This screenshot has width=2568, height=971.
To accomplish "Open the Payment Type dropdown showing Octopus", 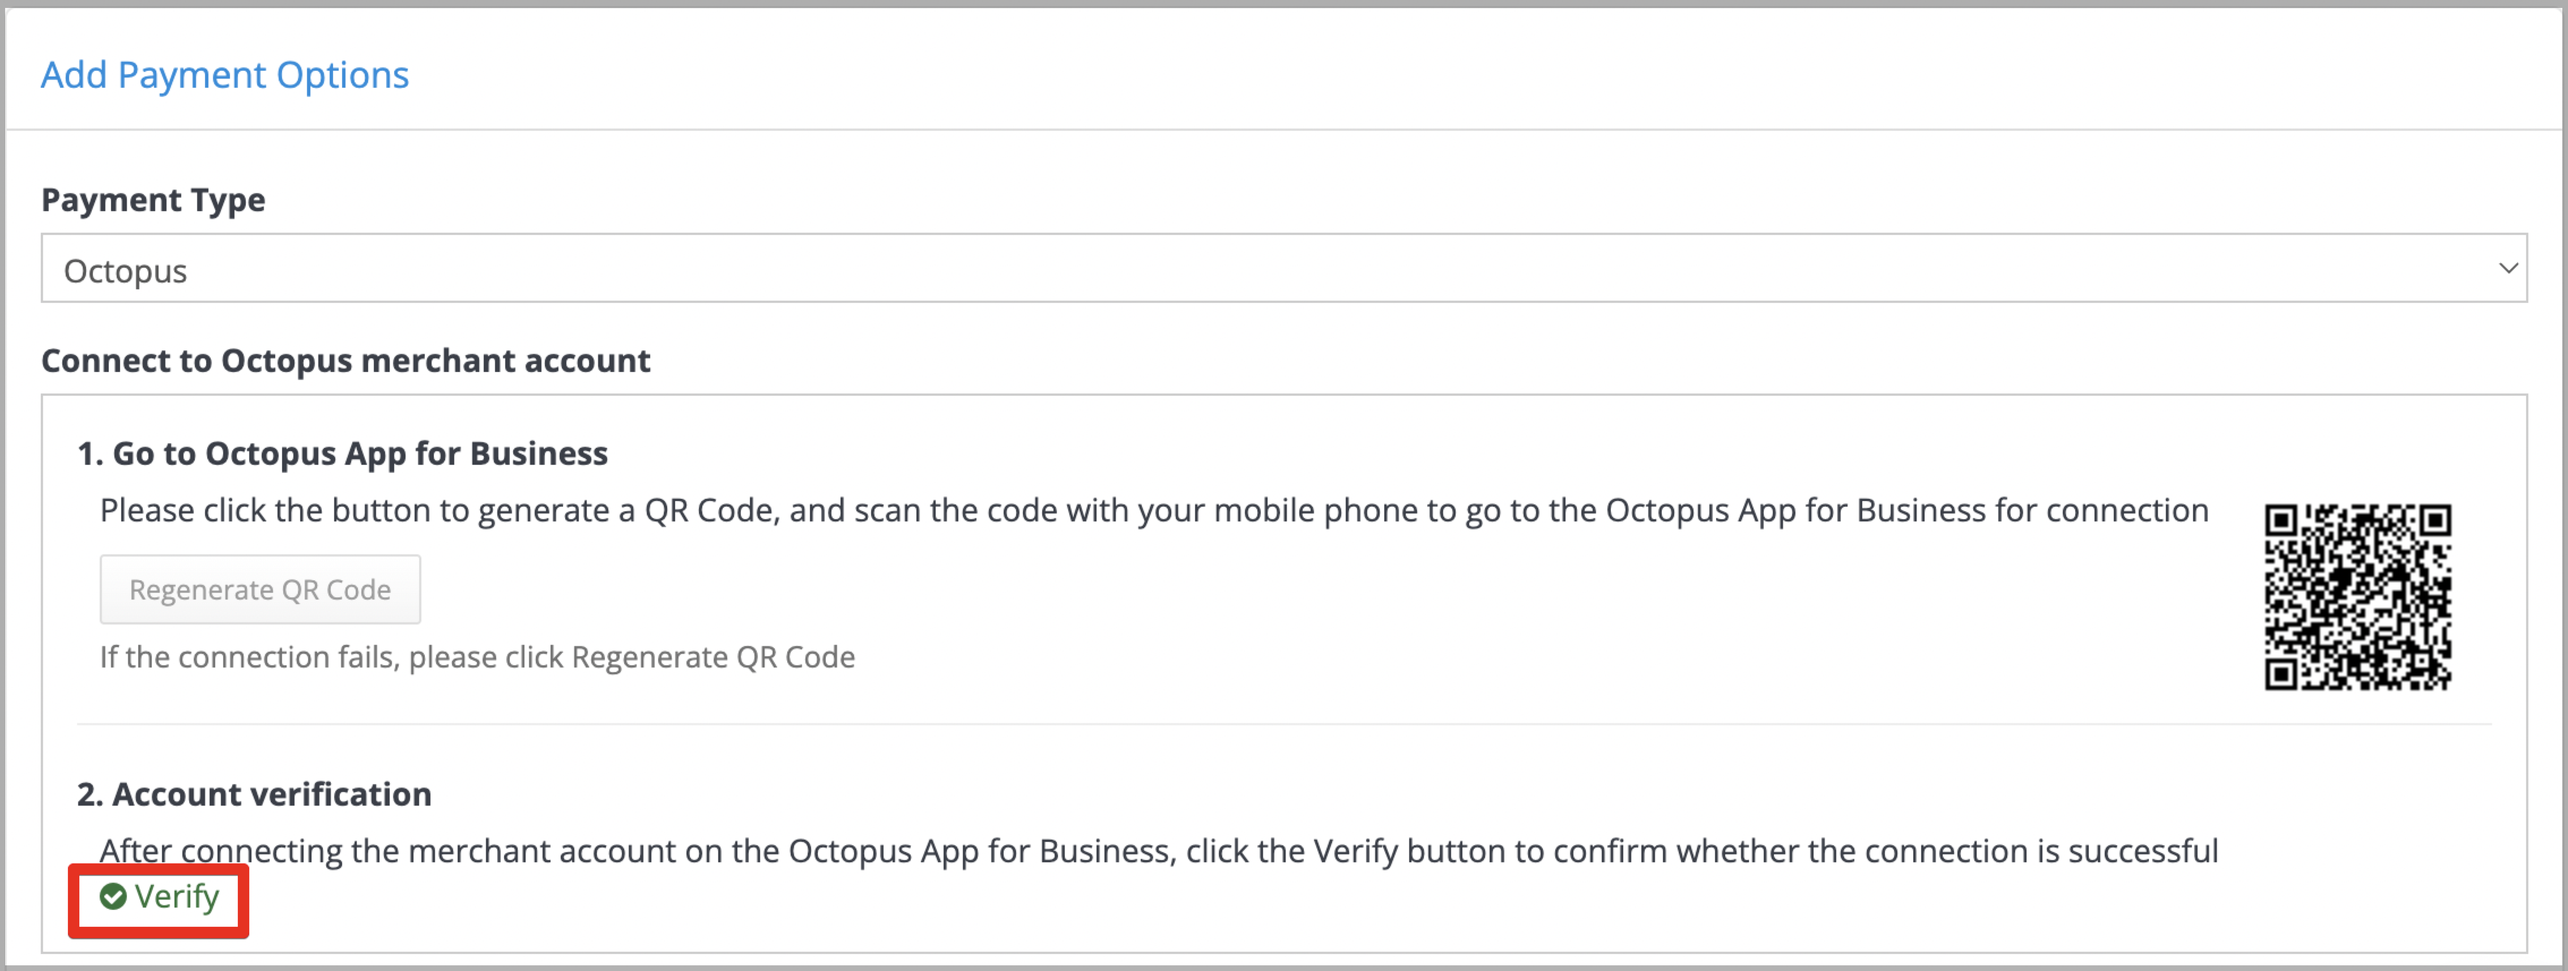I will pos(1284,268).
